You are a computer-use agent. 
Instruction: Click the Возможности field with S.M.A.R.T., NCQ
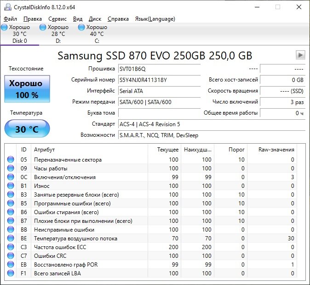(212, 135)
